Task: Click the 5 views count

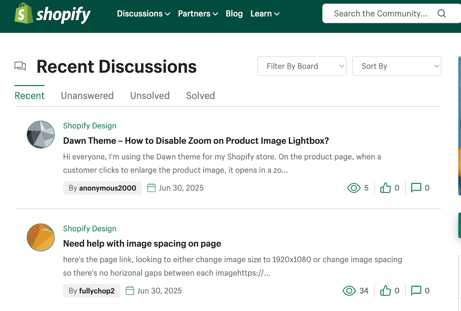Action: [x=366, y=188]
